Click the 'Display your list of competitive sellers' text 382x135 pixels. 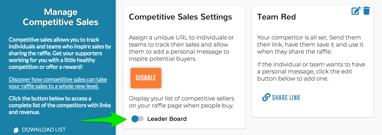pyautogui.click(x=182, y=102)
